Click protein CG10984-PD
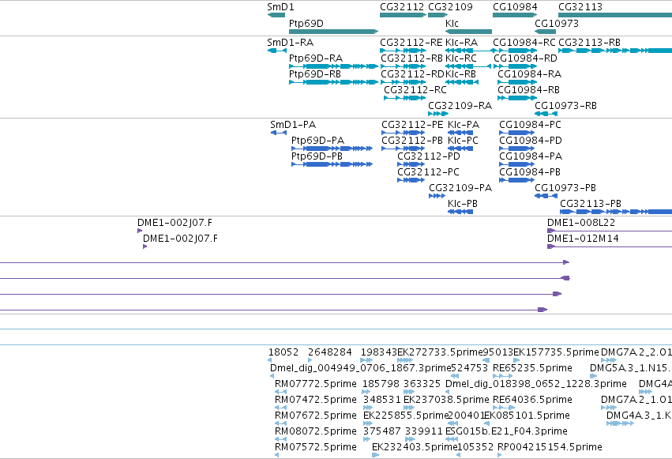Screen dimensions: 672x459 (530, 140)
